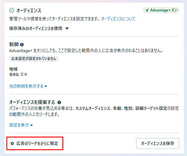The height and width of the screenshot is (156, 187).
Task: Click the green checkmark icon beside オーディエンス
Action: tap(12, 10)
